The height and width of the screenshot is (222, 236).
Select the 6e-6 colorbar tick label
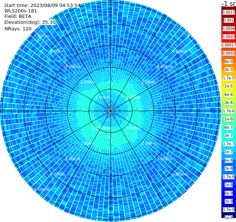[x=229, y=94]
